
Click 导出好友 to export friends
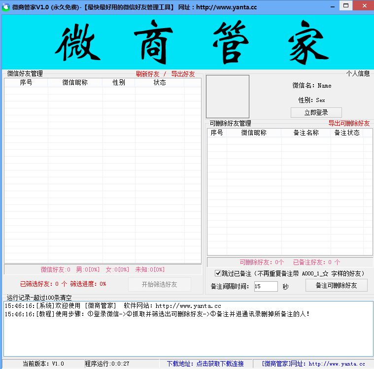(183, 74)
